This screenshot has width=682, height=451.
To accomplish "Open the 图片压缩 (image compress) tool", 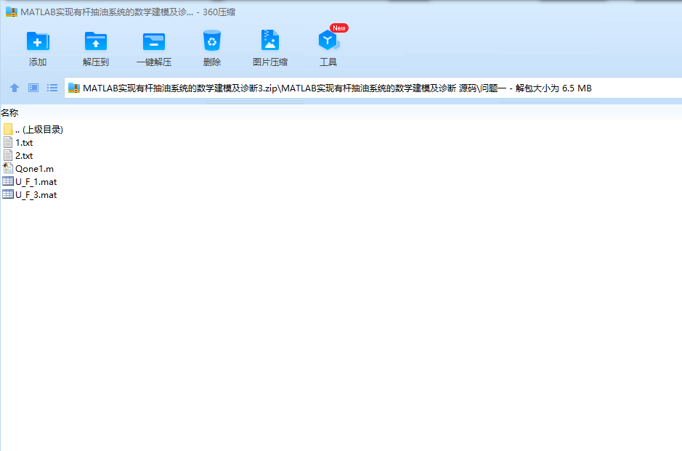I will pyautogui.click(x=270, y=41).
